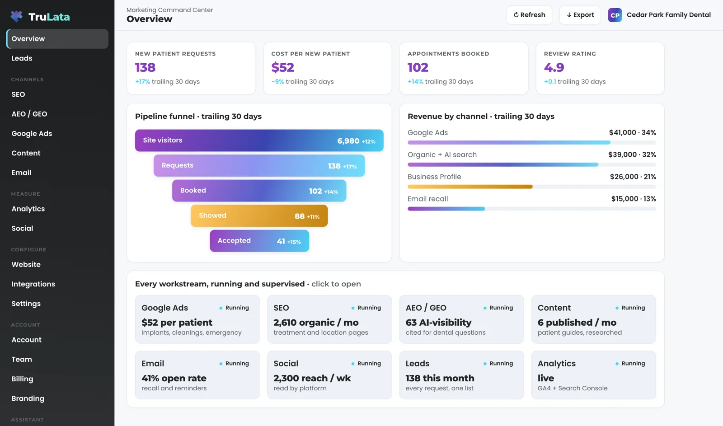Click the Accepted funnel bar
The image size is (723, 426).
[259, 241]
